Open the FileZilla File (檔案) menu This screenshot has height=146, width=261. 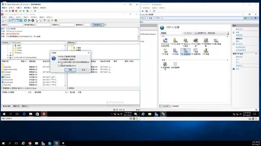point(4,17)
